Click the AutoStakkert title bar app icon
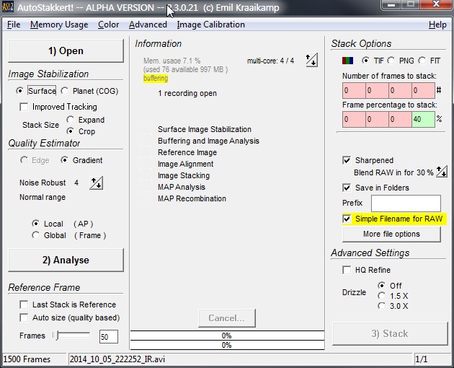Image resolution: width=454 pixels, height=368 pixels. point(9,6)
